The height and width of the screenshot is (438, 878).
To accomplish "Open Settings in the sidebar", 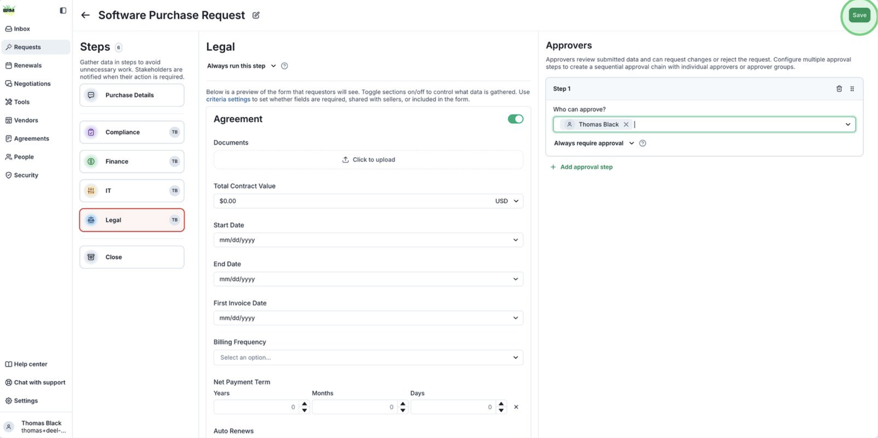I will pos(36,401).
